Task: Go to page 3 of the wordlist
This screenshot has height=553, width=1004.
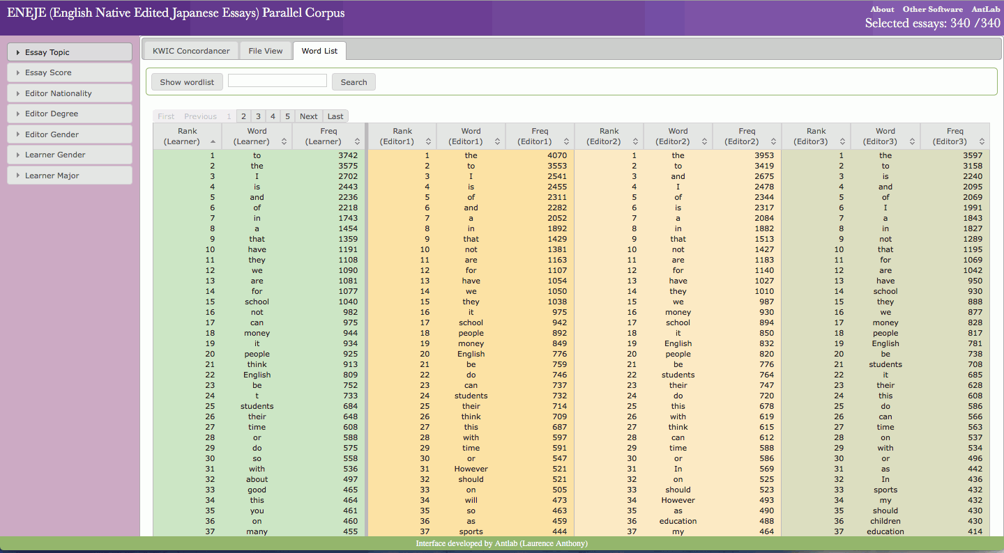Action: tap(258, 116)
